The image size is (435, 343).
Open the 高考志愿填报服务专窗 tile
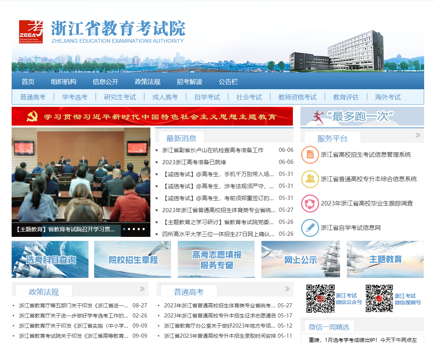(x=216, y=259)
